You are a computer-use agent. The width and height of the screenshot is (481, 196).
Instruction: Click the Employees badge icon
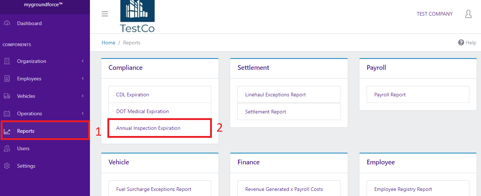(7, 79)
